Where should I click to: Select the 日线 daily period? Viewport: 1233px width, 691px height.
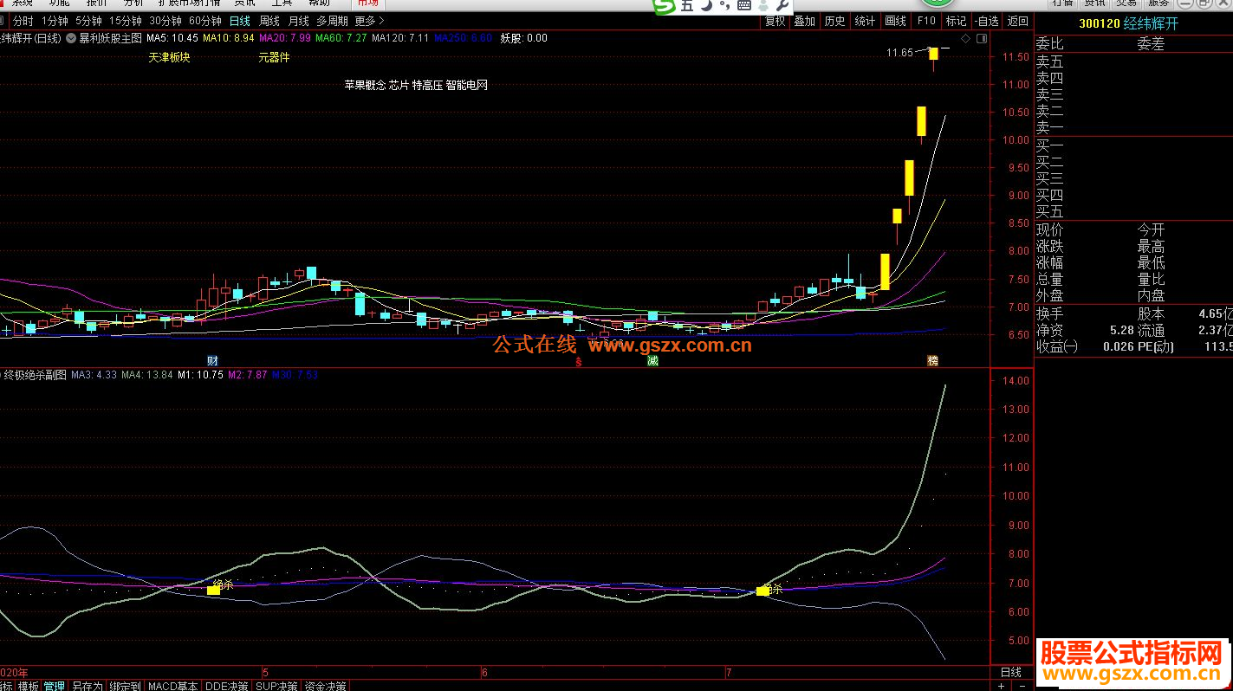(240, 21)
